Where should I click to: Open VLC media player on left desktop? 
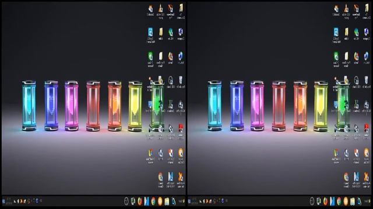161,9
